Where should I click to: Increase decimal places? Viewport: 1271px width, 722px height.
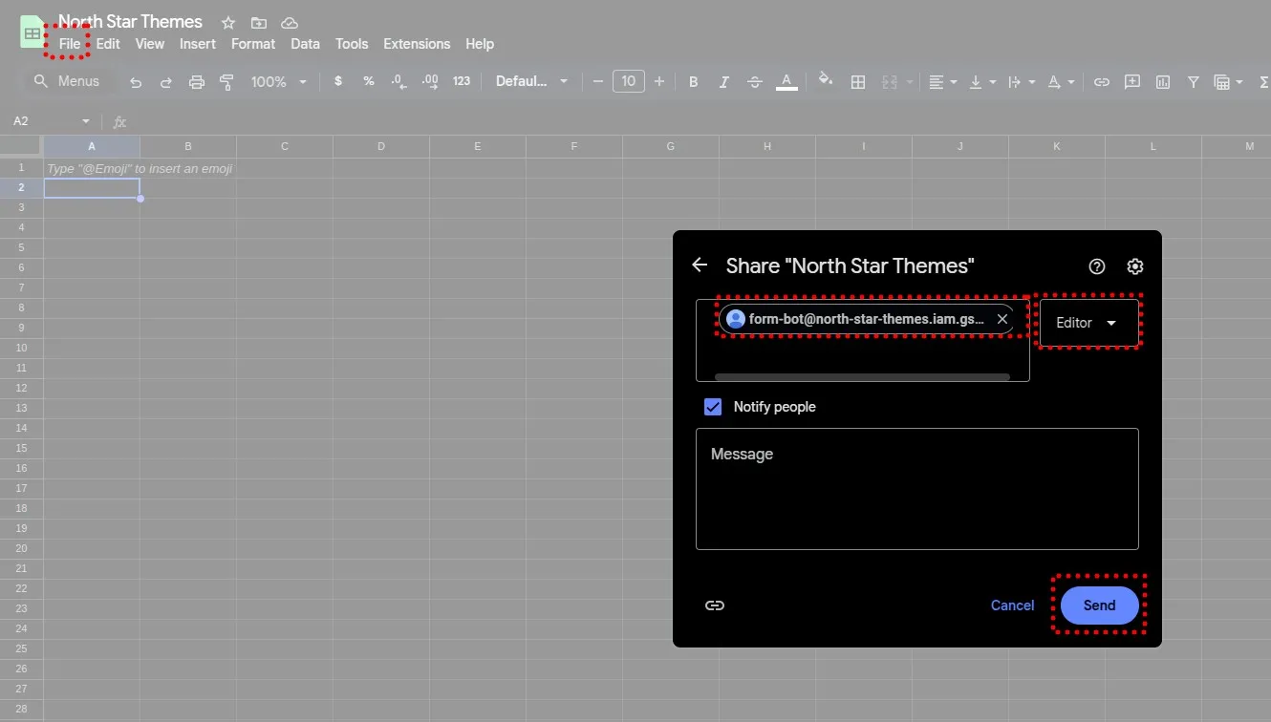click(430, 82)
